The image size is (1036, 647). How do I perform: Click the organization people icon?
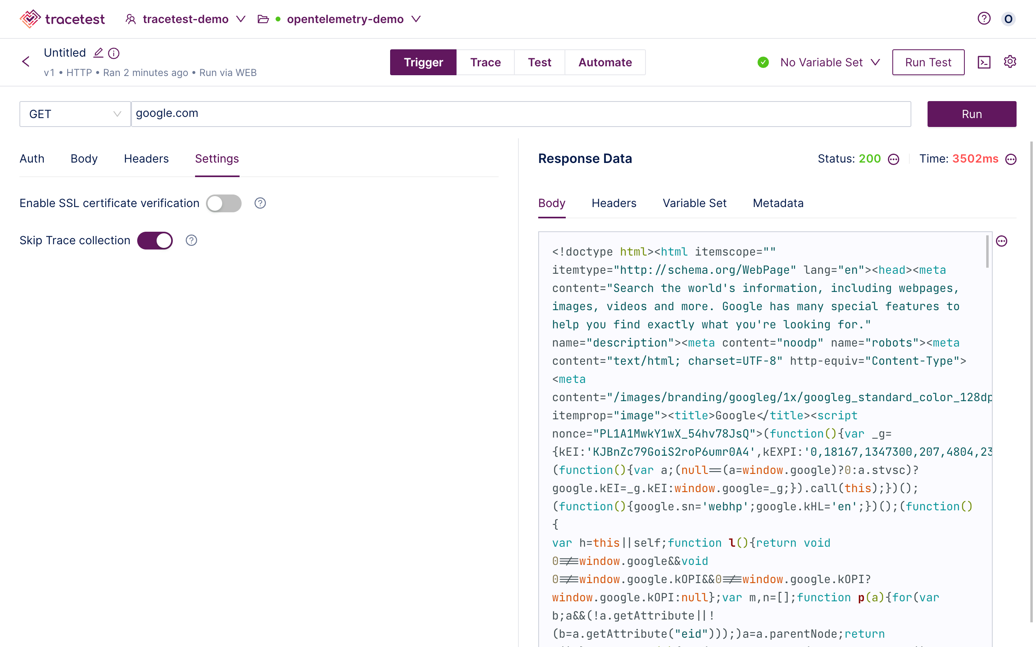131,19
